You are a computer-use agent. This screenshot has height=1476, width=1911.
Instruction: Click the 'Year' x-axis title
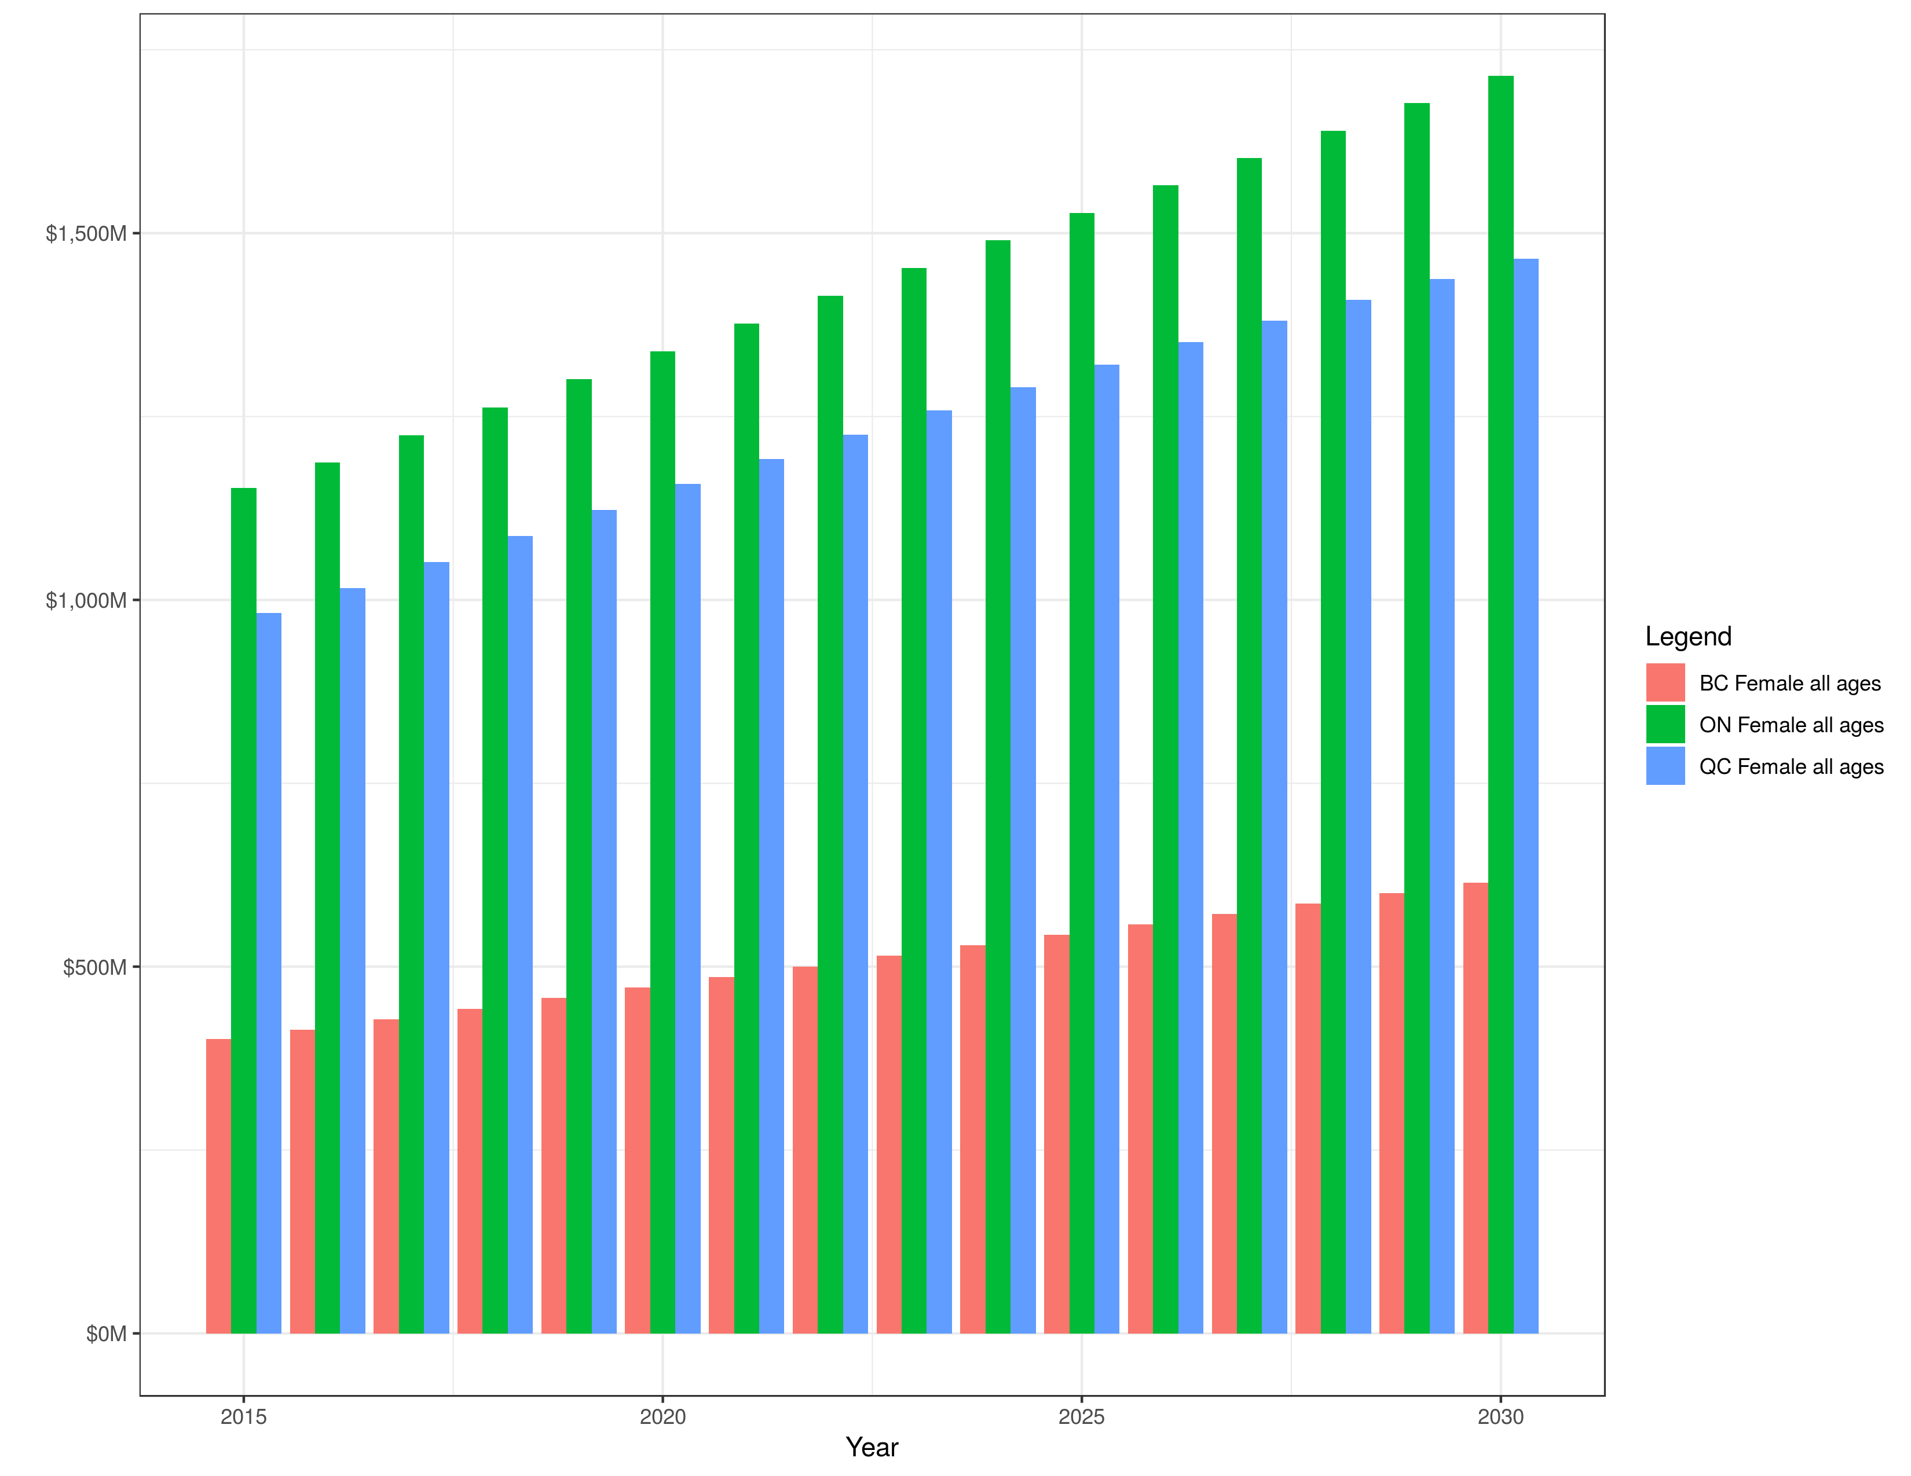point(872,1447)
